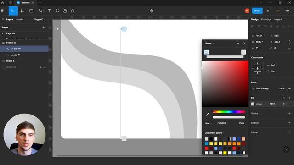Open the Pass through blend mode dropdown
Screen dimensions: 294x165
pyautogui.click(x=263, y=88)
